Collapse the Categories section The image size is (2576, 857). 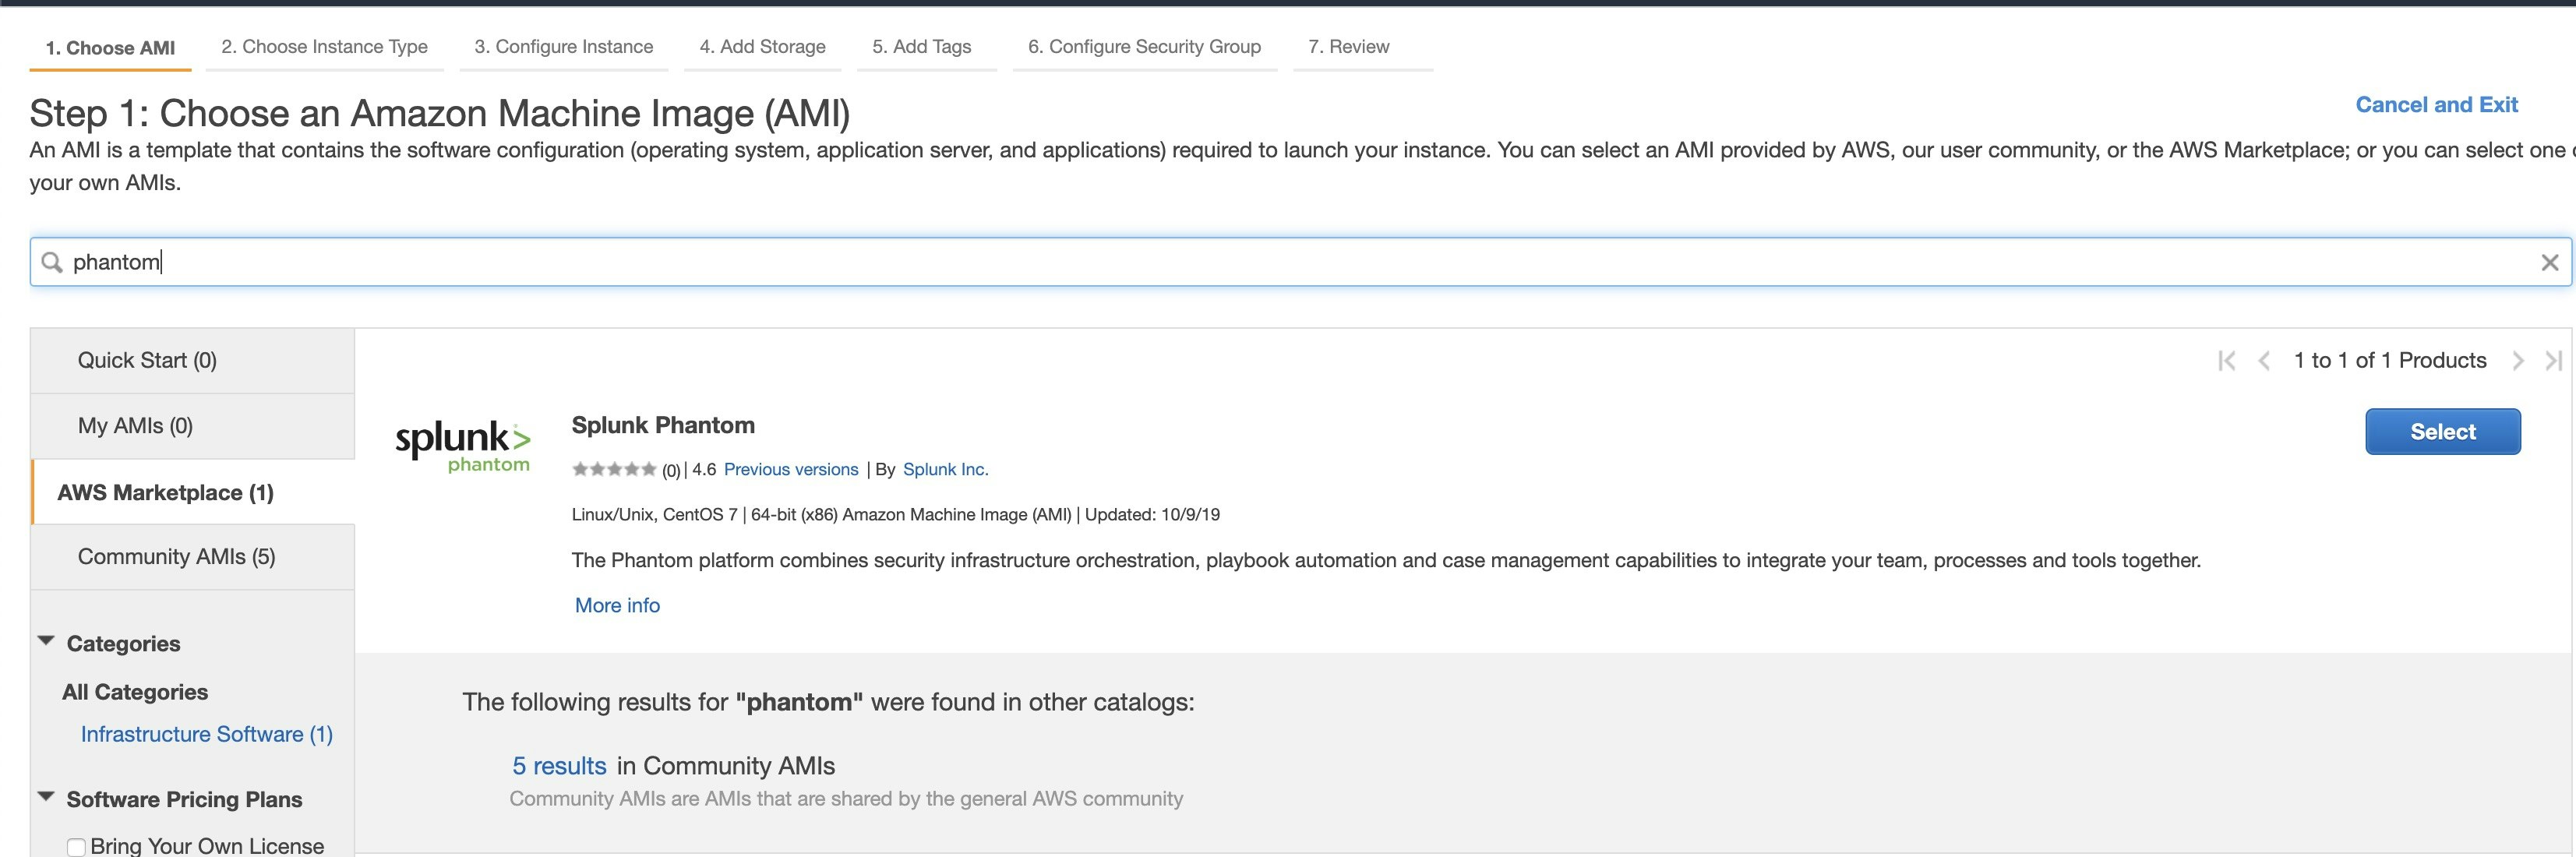coord(46,641)
